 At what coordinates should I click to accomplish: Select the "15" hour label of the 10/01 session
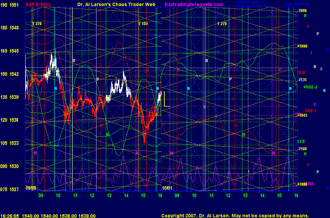pos(279,196)
